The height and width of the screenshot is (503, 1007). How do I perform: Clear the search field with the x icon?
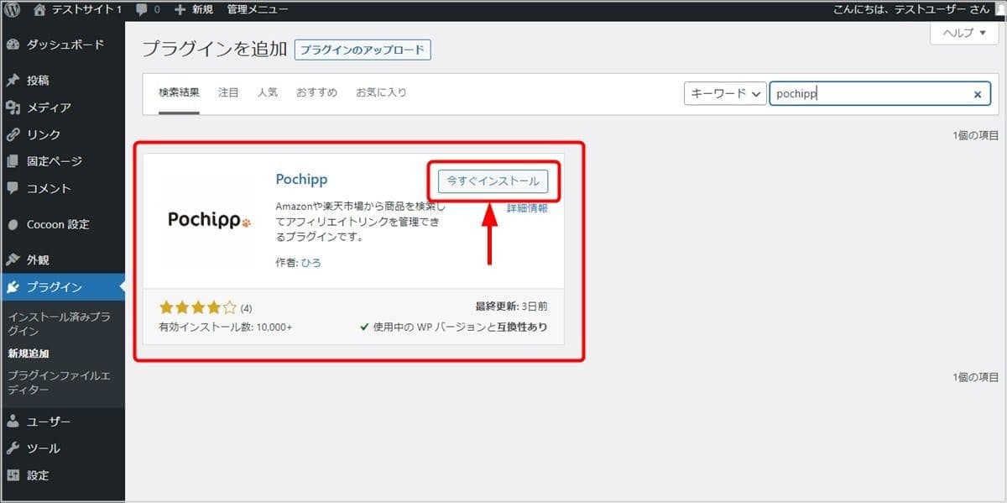977,94
